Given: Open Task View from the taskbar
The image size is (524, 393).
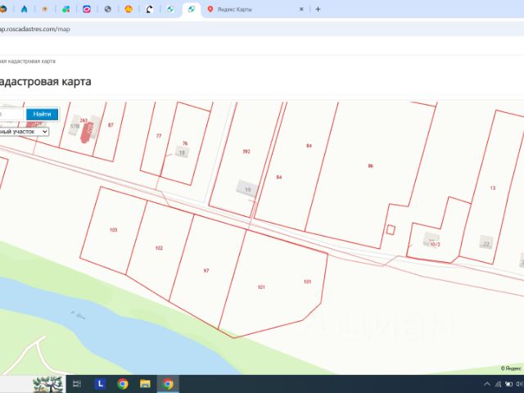Looking at the screenshot, I should tap(77, 384).
